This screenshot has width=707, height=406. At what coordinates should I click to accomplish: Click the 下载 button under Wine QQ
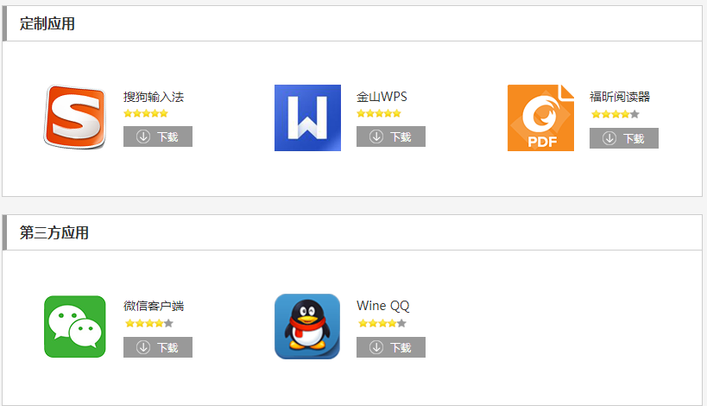click(x=391, y=347)
